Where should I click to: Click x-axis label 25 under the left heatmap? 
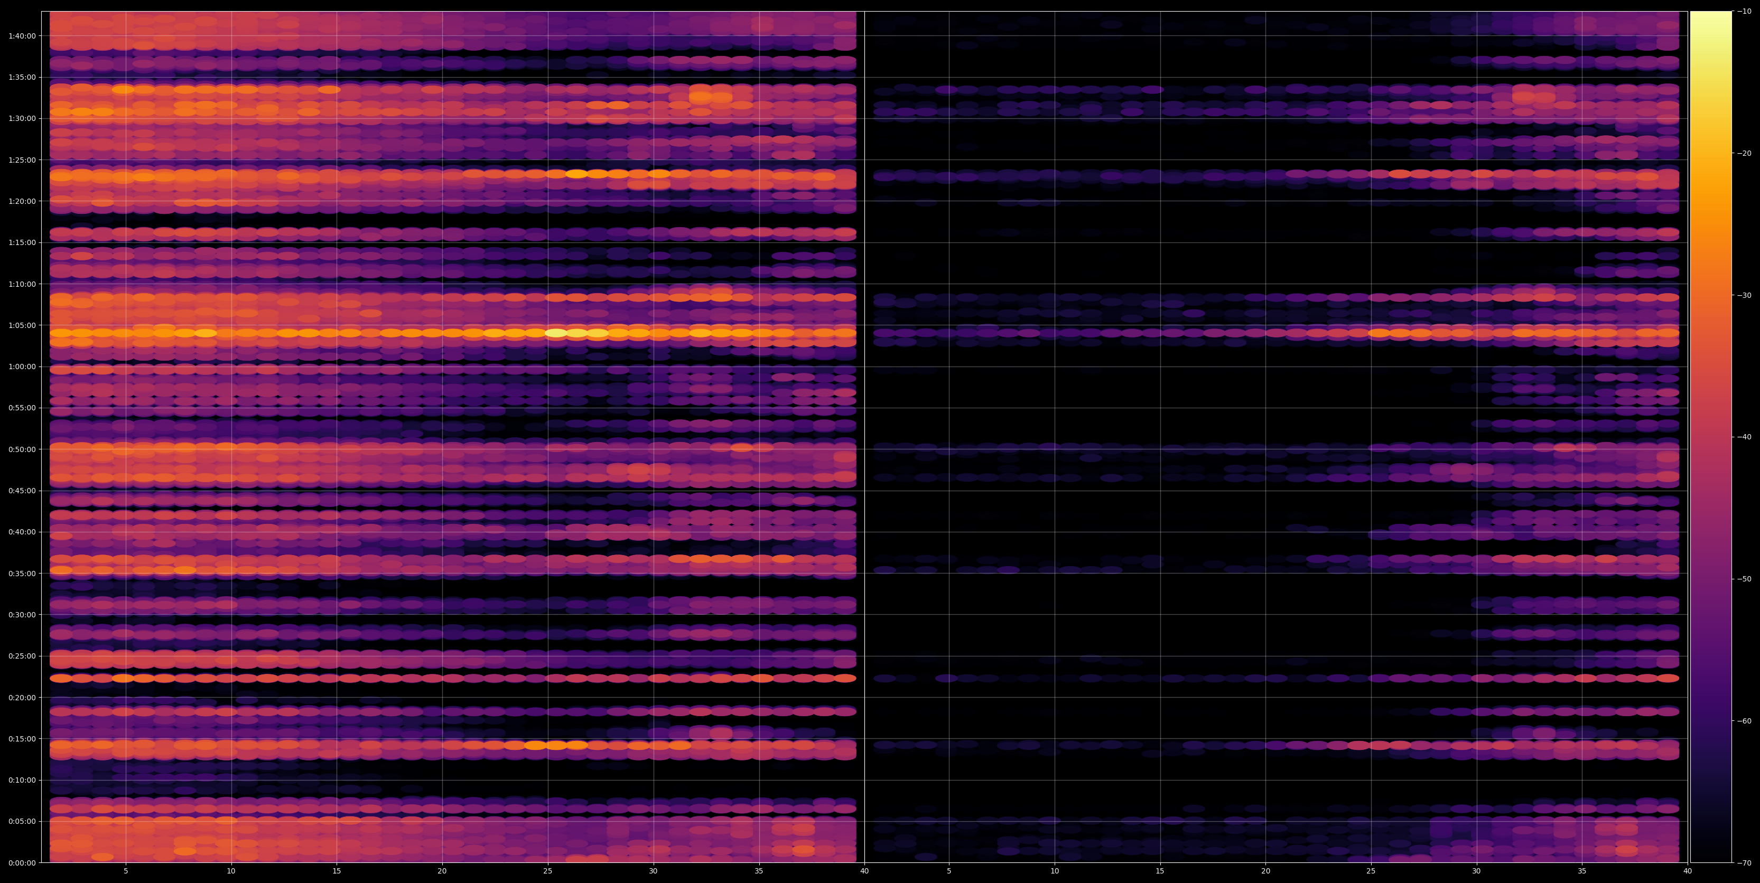[548, 871]
